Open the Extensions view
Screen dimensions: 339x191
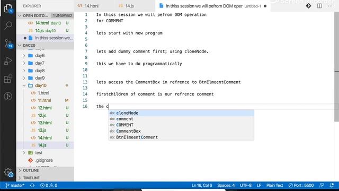click(8, 79)
